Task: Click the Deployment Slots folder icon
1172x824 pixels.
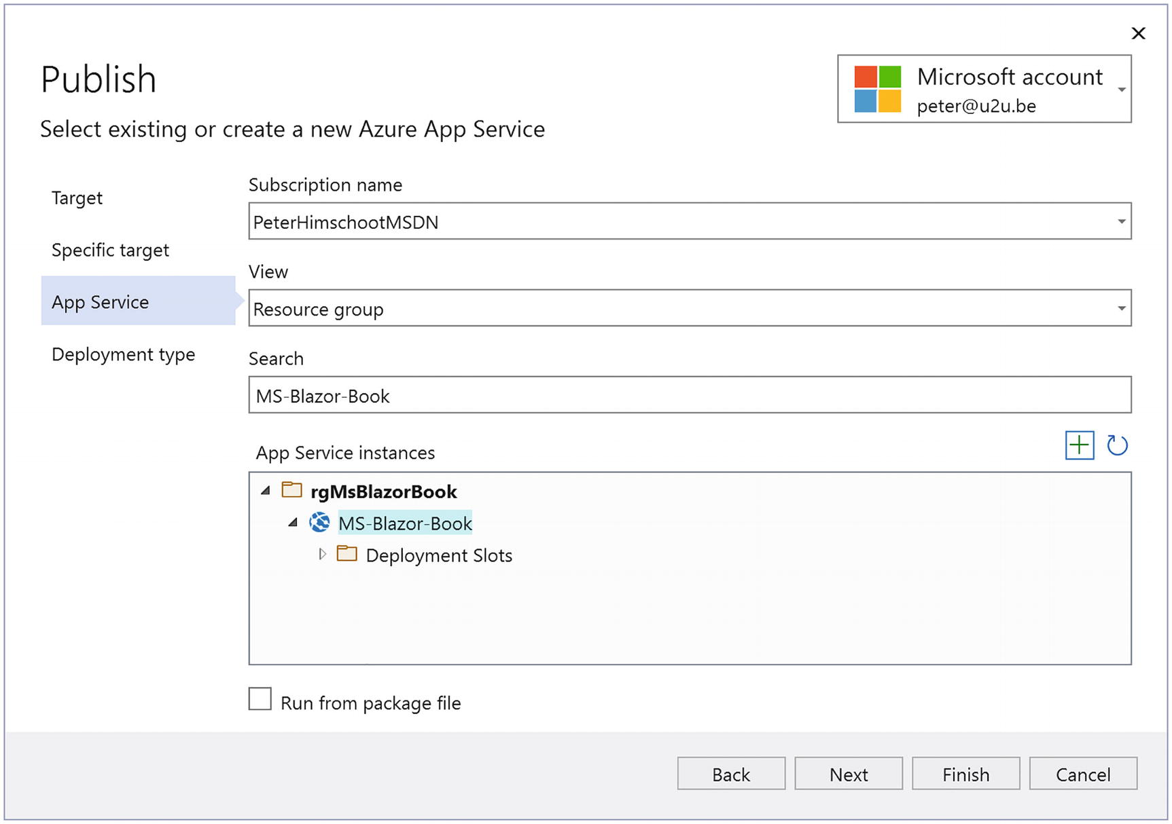Action: (x=347, y=554)
